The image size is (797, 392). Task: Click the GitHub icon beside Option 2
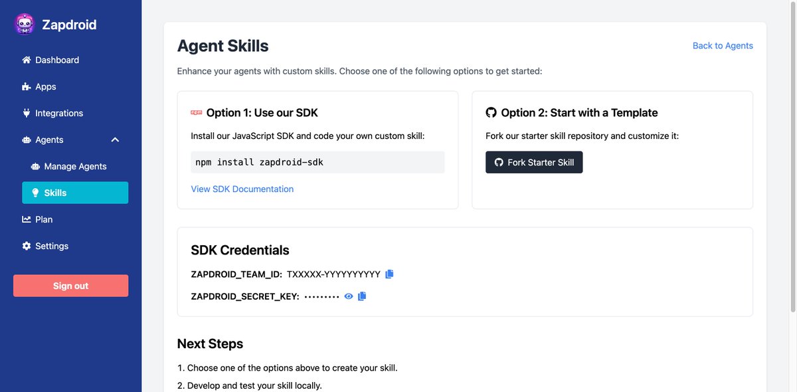click(491, 113)
